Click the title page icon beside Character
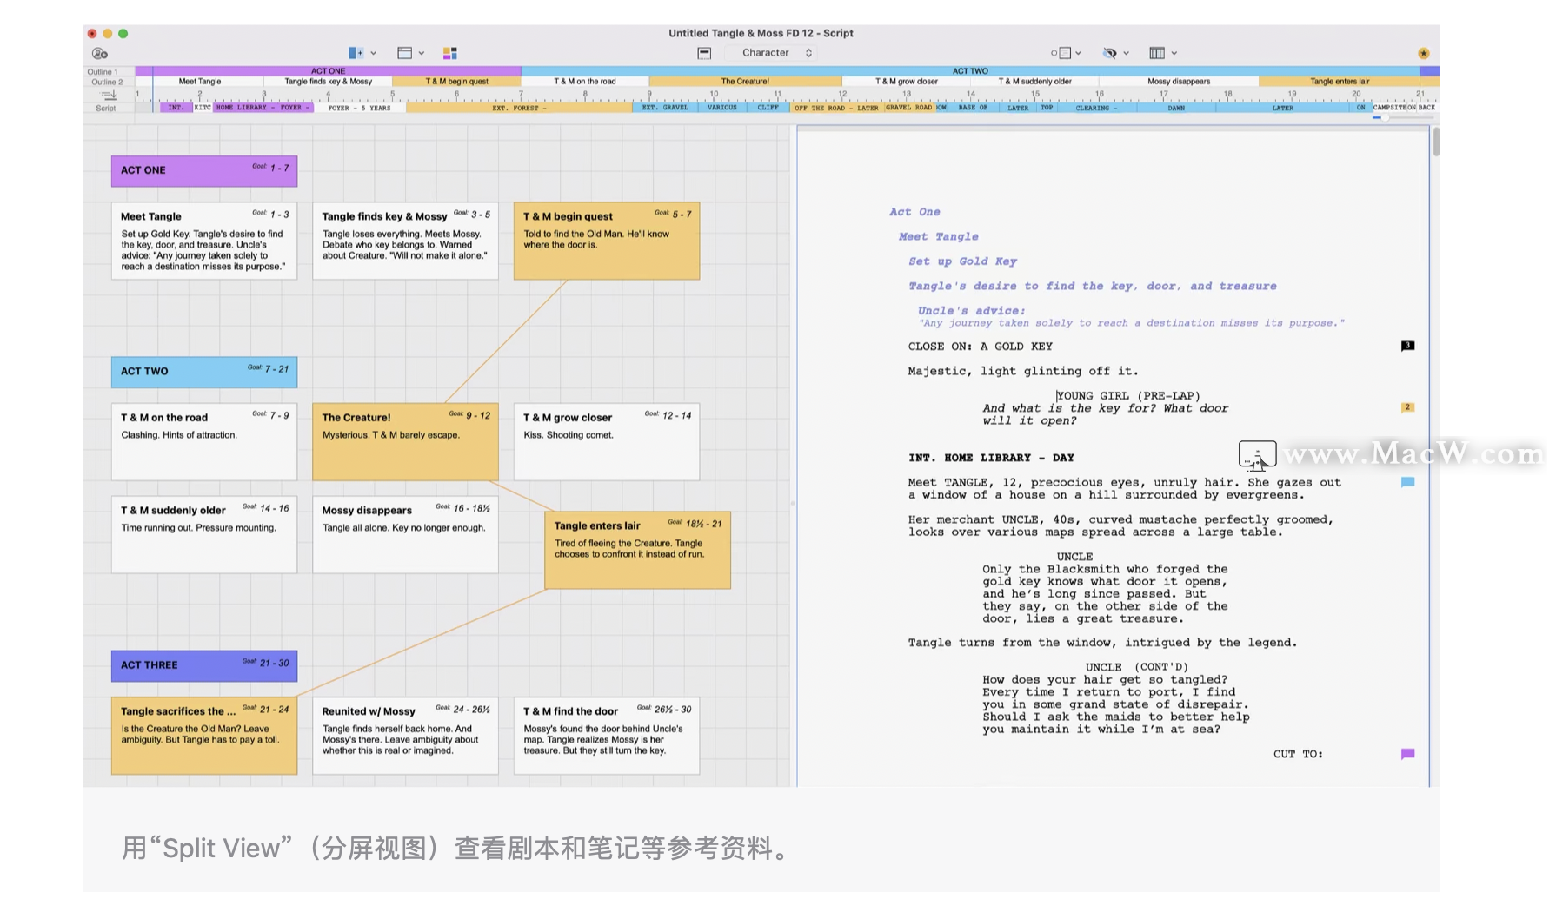The height and width of the screenshot is (912, 1556). 704,53
